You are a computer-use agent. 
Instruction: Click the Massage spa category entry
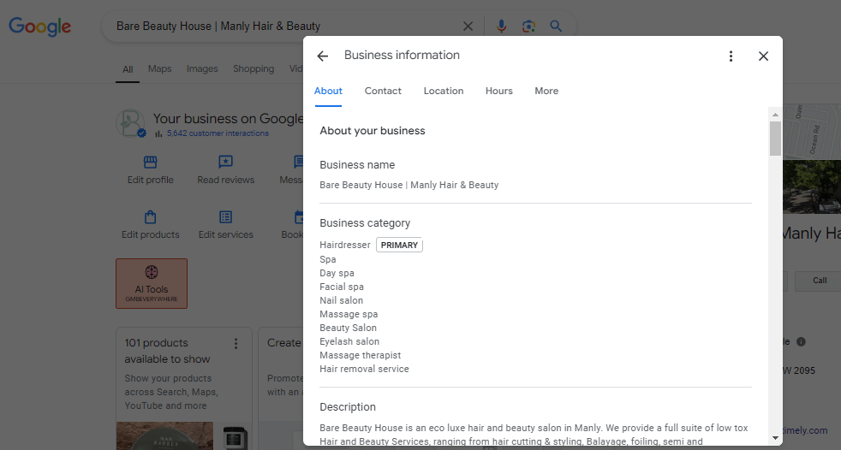(x=349, y=314)
